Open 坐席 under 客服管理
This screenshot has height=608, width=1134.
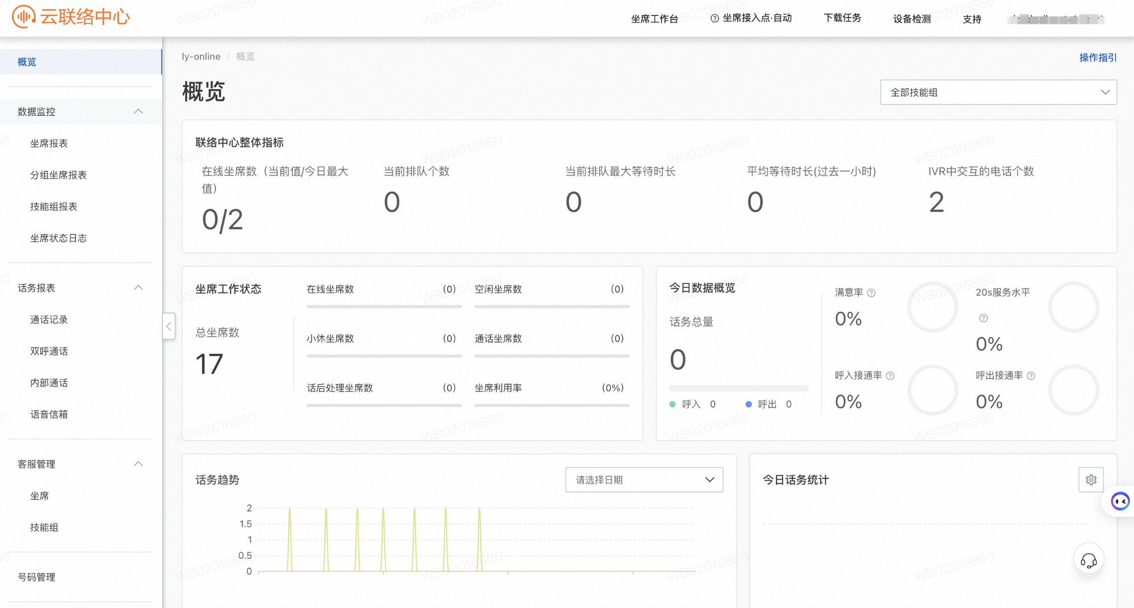[39, 496]
